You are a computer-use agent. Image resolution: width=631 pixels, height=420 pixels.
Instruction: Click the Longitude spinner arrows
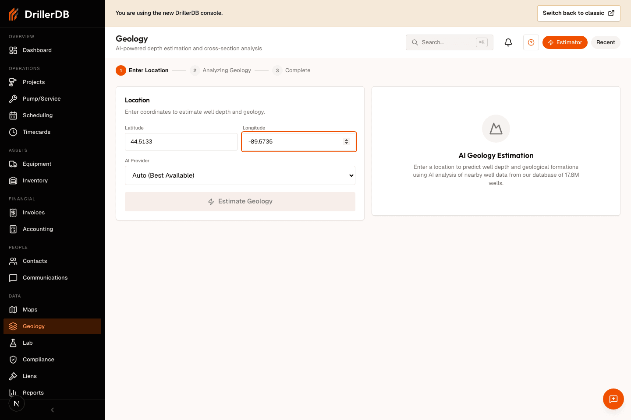(346, 142)
